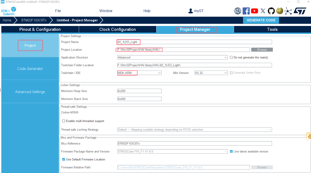Screen dimensions: 311x173
Task: Toggle 'Generate Under Root' checkbox
Action: point(231,73)
